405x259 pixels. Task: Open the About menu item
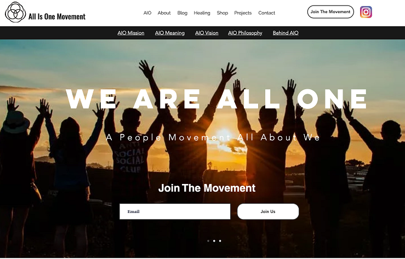[x=164, y=13]
